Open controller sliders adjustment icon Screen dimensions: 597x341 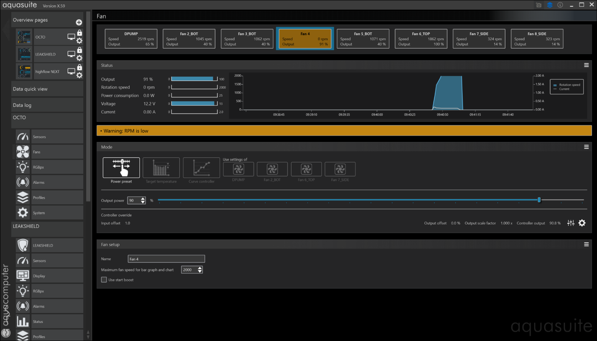tap(571, 223)
